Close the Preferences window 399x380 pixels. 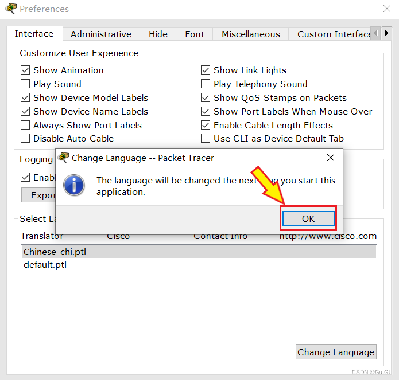point(387,9)
